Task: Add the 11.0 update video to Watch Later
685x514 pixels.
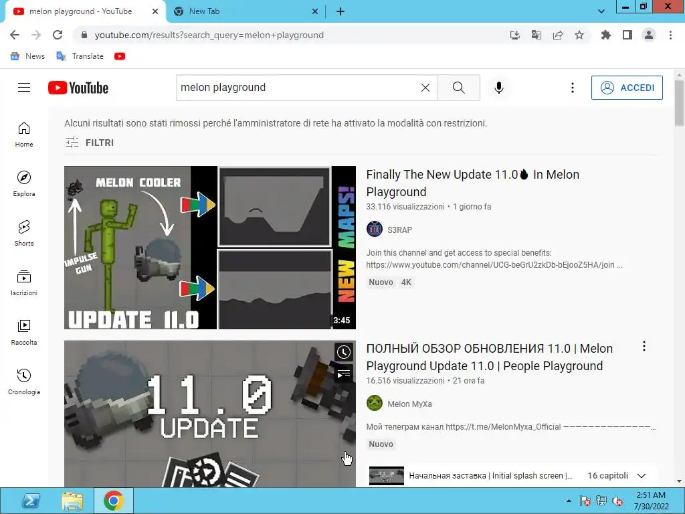Action: click(344, 352)
